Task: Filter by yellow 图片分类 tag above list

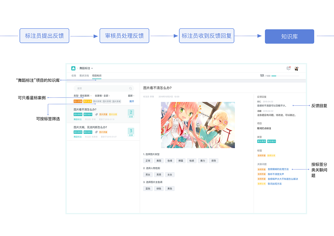Action: [88, 101]
